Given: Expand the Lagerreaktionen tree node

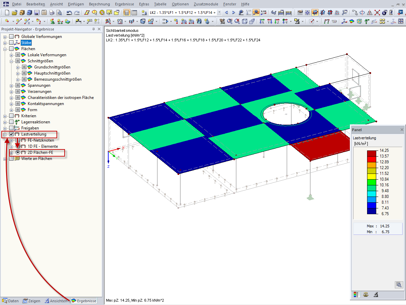Looking at the screenshot, I should point(5,122).
